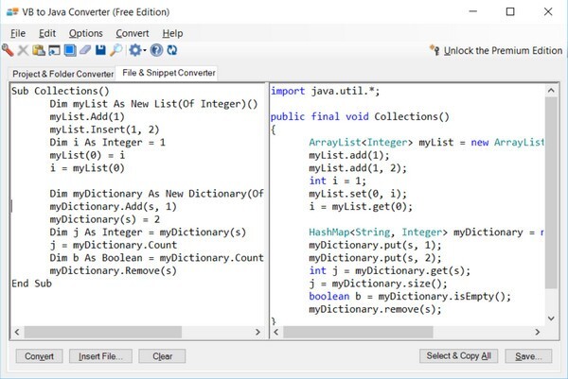Click the Select & Copy All button

pyautogui.click(x=458, y=356)
